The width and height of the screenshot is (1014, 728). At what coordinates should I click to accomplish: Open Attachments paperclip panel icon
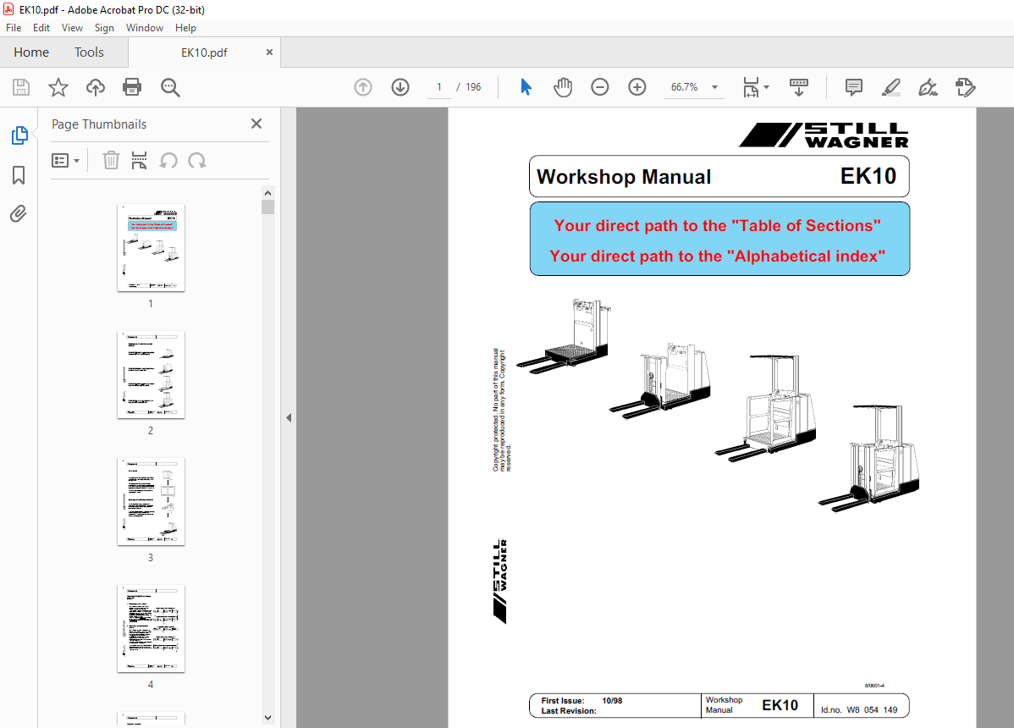19,213
